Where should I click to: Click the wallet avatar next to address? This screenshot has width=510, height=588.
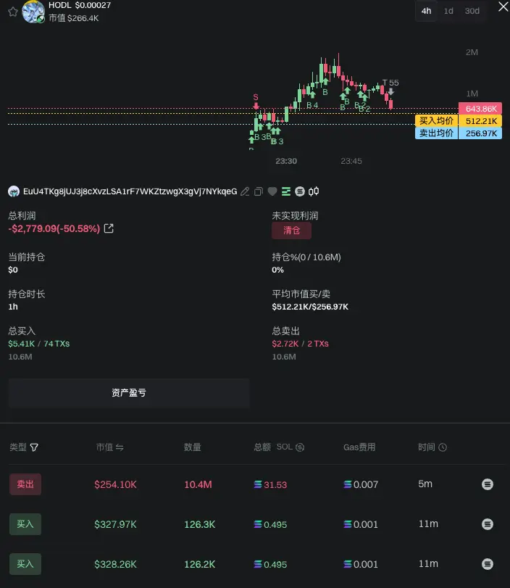(14, 191)
